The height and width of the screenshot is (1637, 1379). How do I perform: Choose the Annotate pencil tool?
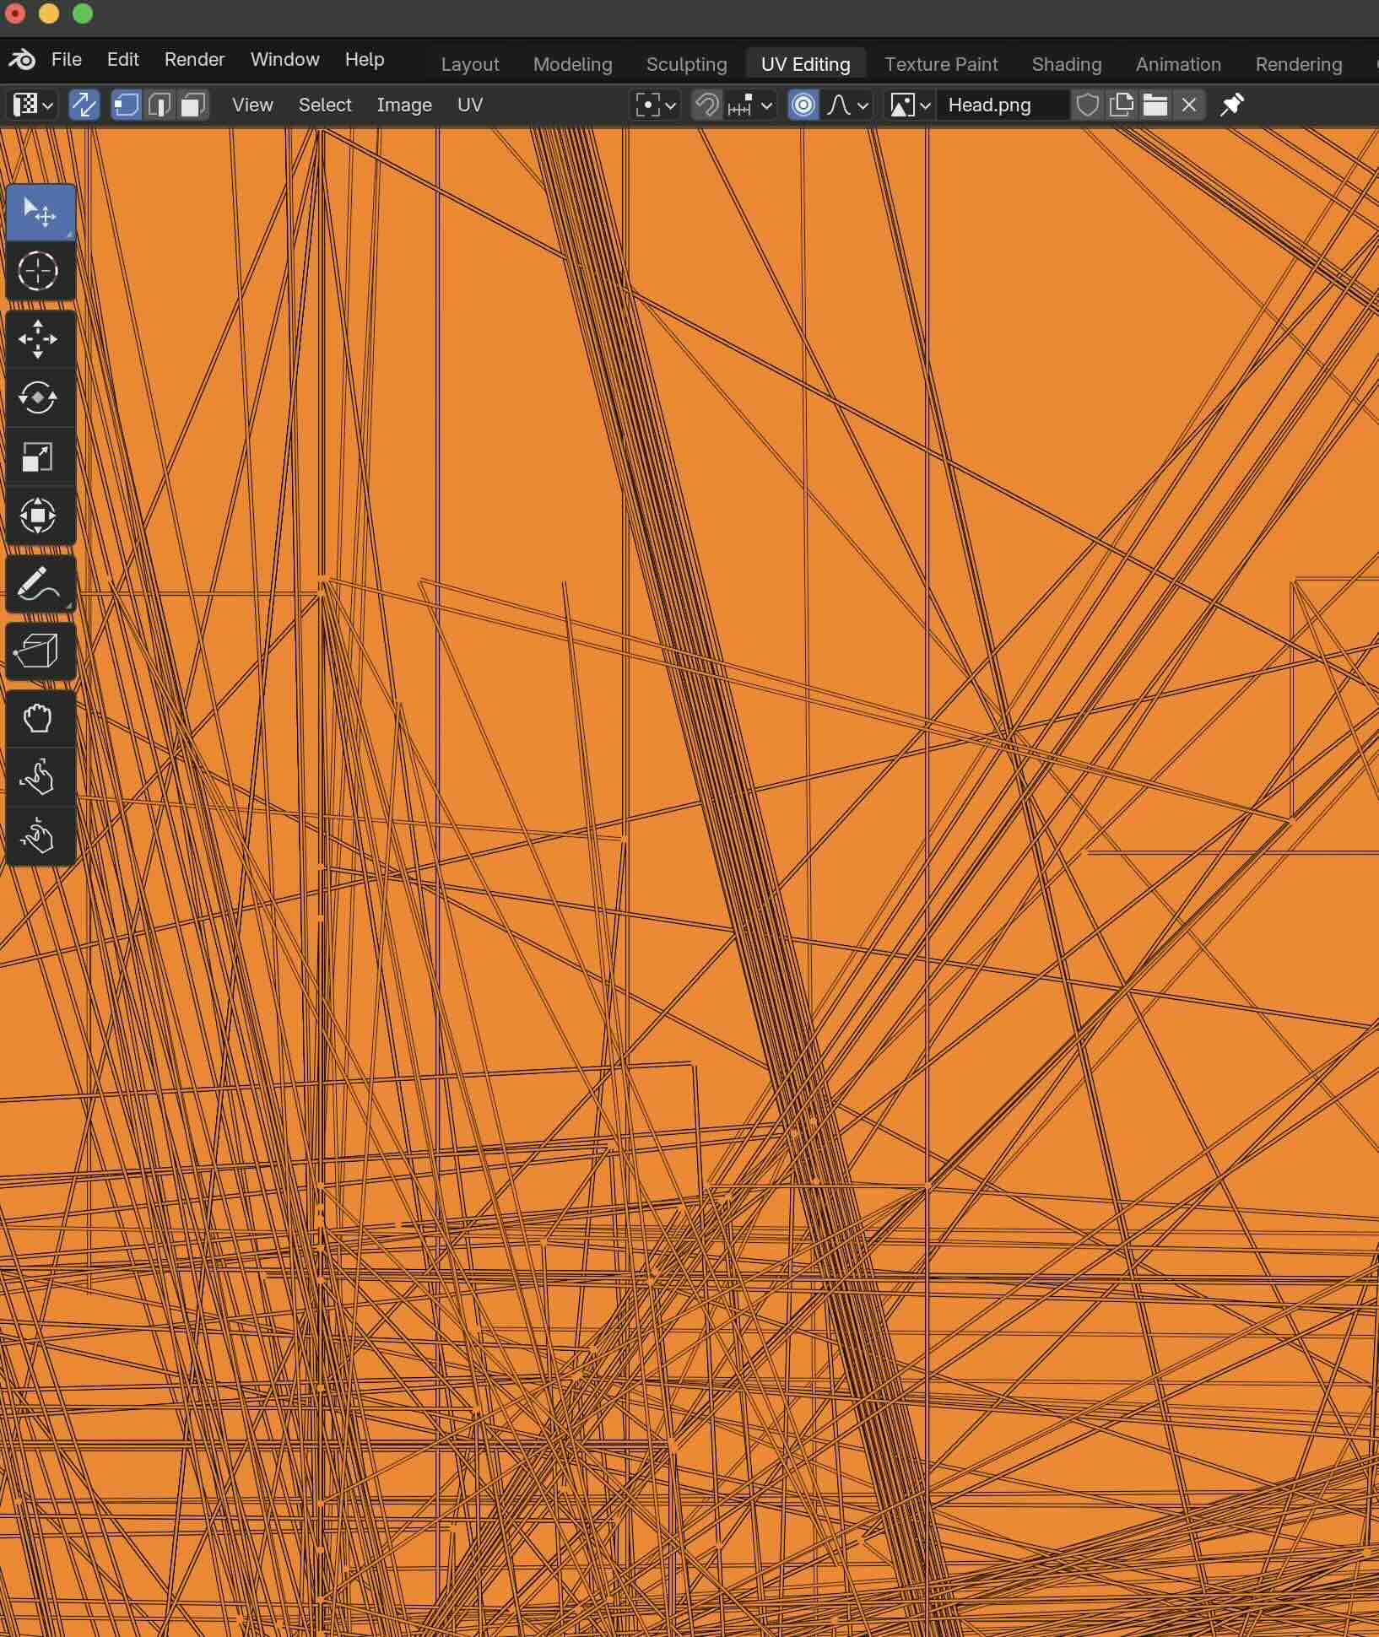click(40, 584)
